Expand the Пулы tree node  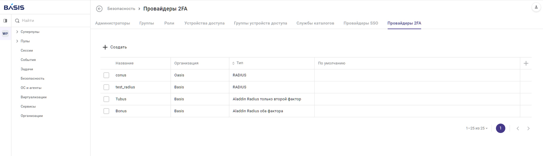(17, 41)
